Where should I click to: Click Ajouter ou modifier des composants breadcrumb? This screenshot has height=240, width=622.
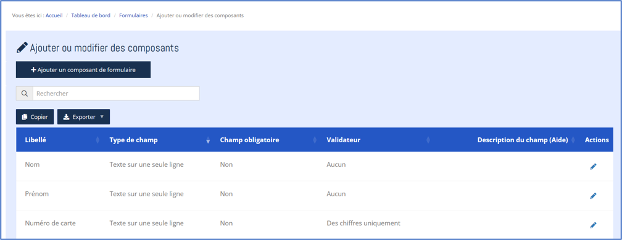pos(200,15)
